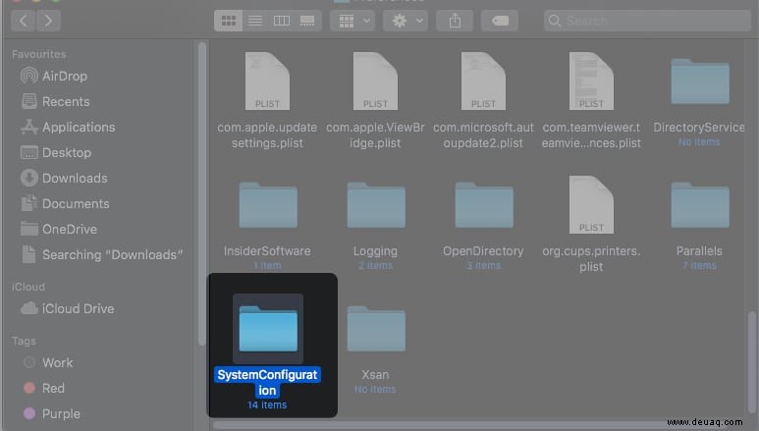The image size is (759, 431).
Task: Select the SystemConfiguration folder icon
Action: pos(268,329)
